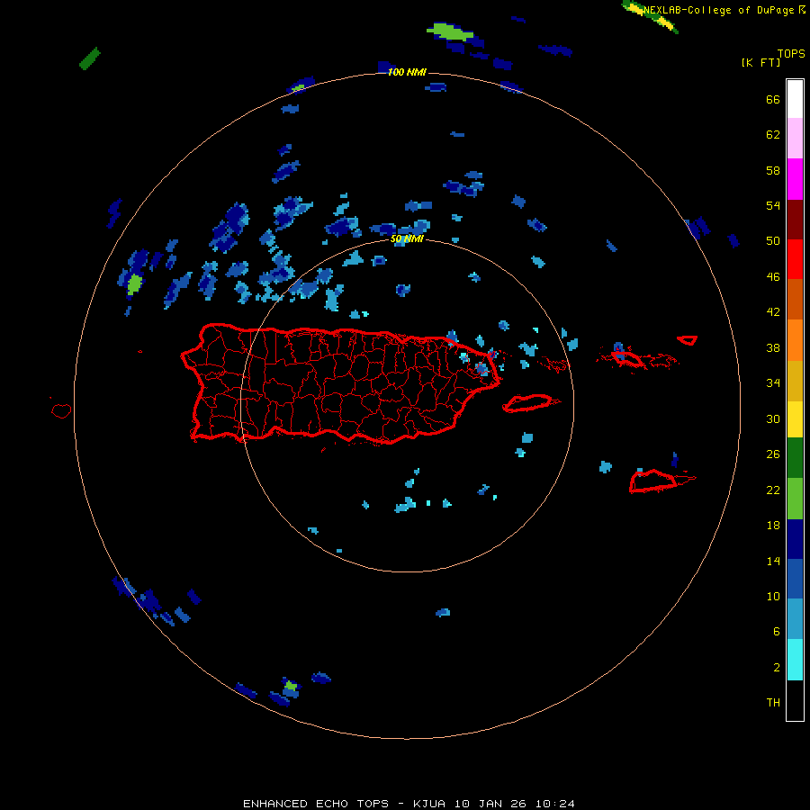
Task: Click the legend value '58'
Action: [x=773, y=170]
